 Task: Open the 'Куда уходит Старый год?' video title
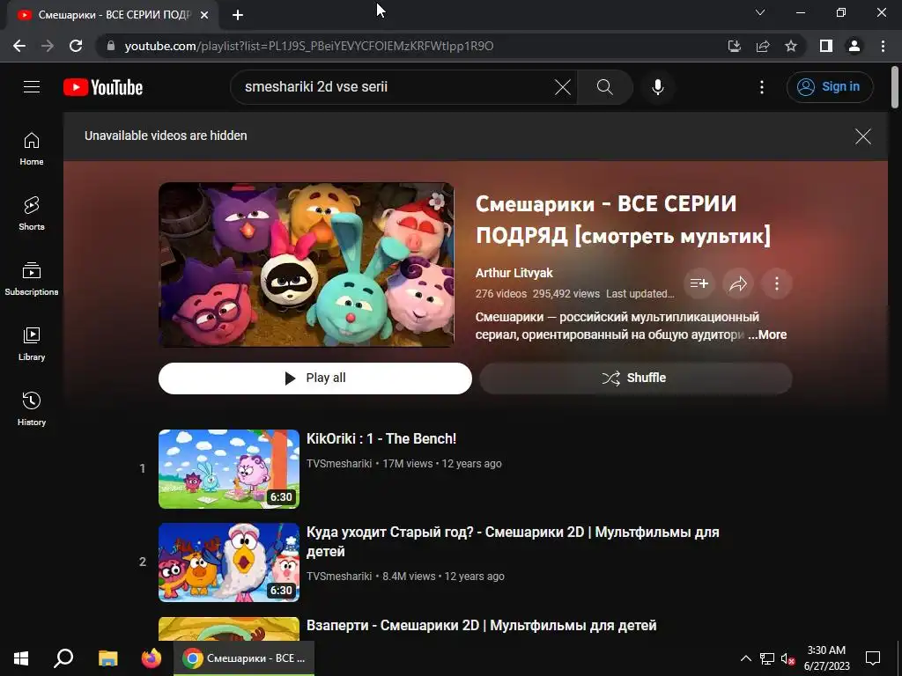coord(513,541)
